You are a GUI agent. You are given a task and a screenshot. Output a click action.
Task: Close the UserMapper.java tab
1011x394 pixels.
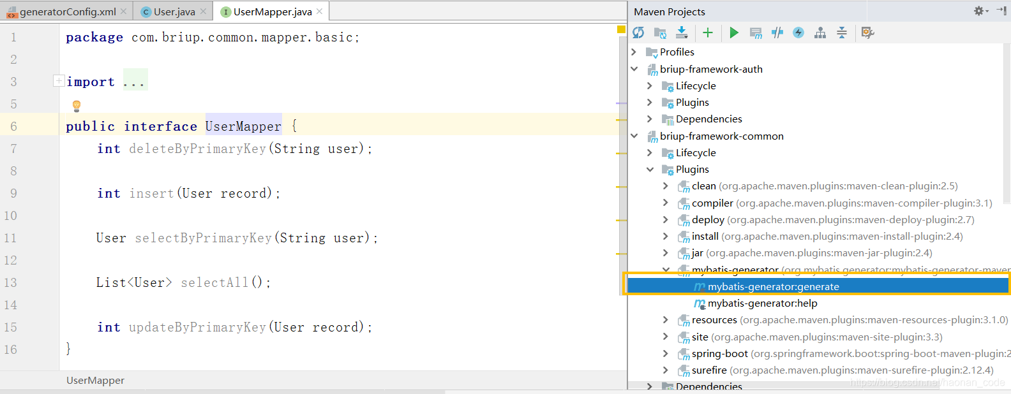click(x=319, y=11)
